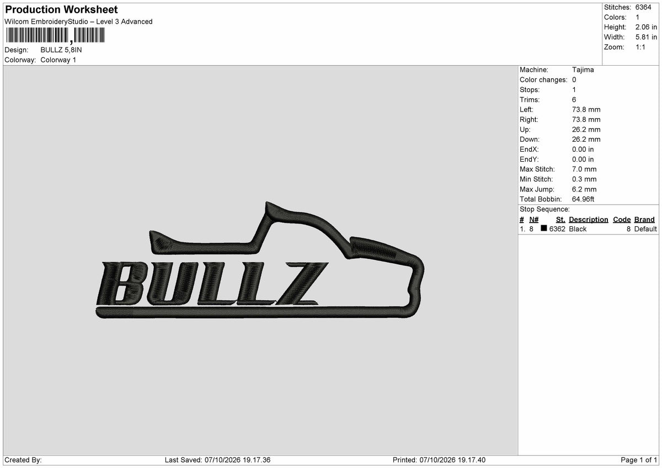Image resolution: width=662 pixels, height=468 pixels.
Task: Click the barcode under the title
Action: point(55,36)
